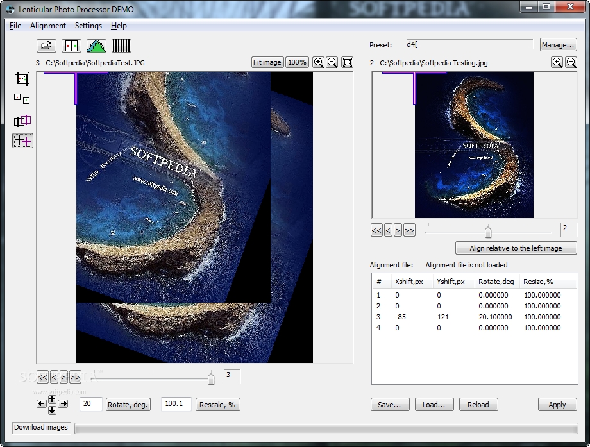Image resolution: width=590 pixels, height=447 pixels.
Task: Click the right image frame slider handle
Action: (488, 232)
